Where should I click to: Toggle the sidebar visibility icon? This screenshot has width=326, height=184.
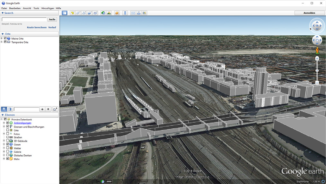[65, 13]
